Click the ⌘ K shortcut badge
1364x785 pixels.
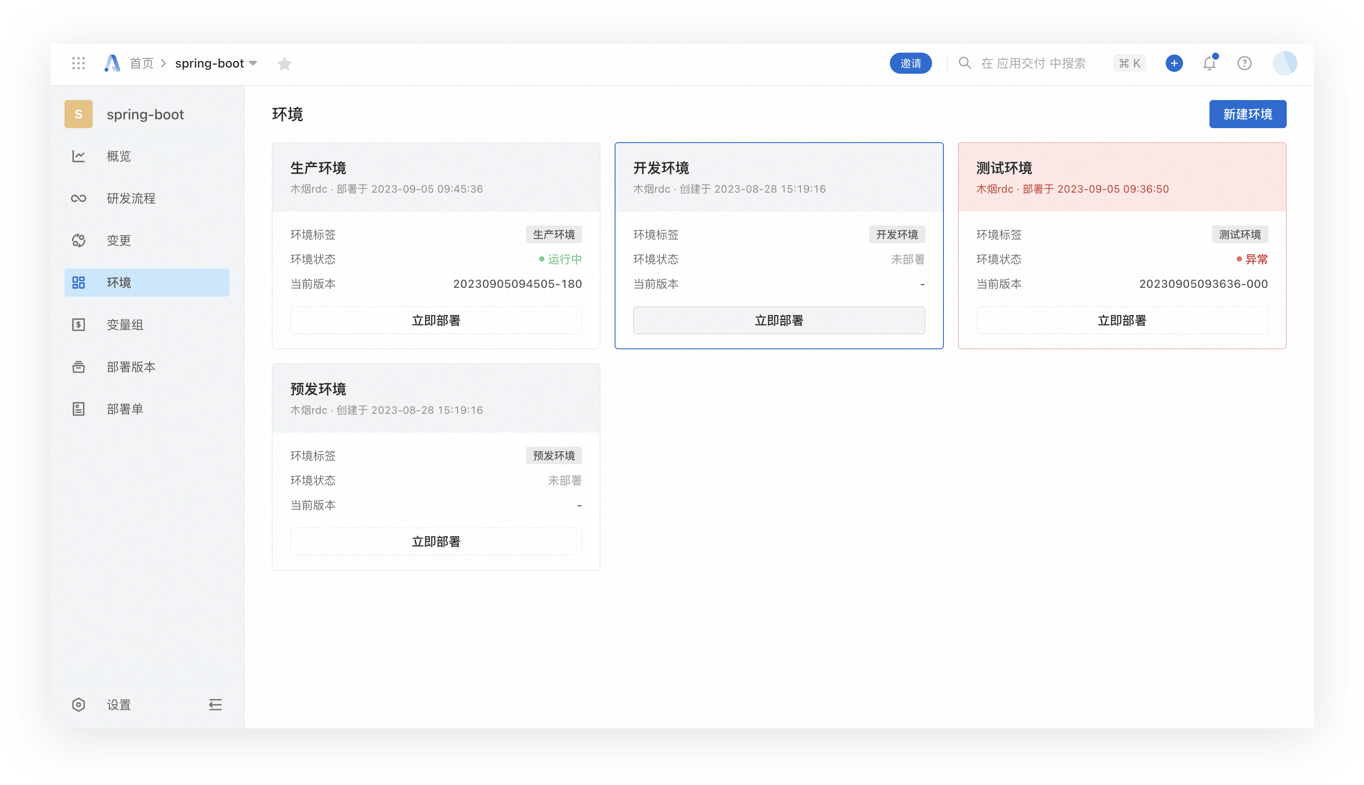pyautogui.click(x=1130, y=63)
